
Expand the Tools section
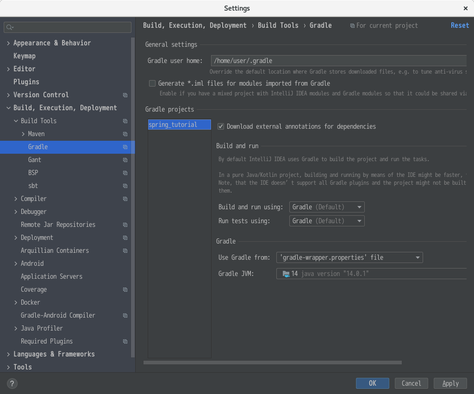coord(8,368)
